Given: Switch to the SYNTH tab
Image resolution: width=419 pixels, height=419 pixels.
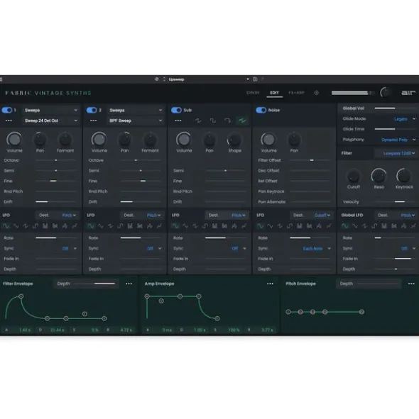Looking at the screenshot, I should pyautogui.click(x=253, y=93).
